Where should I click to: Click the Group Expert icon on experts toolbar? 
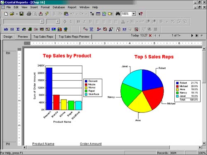tap(91, 29)
